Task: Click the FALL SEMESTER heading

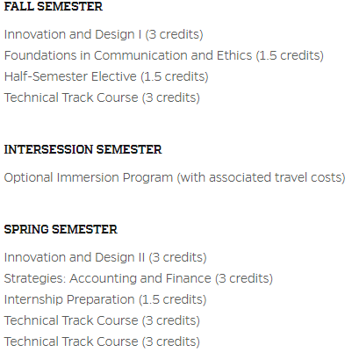Action: click(x=54, y=7)
